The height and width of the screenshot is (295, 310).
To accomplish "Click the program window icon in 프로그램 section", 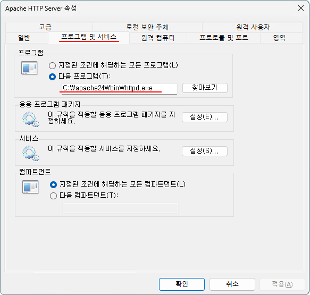I will pos(29,68).
